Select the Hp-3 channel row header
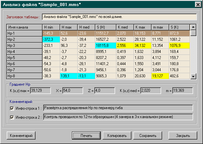 [x=24, y=45]
